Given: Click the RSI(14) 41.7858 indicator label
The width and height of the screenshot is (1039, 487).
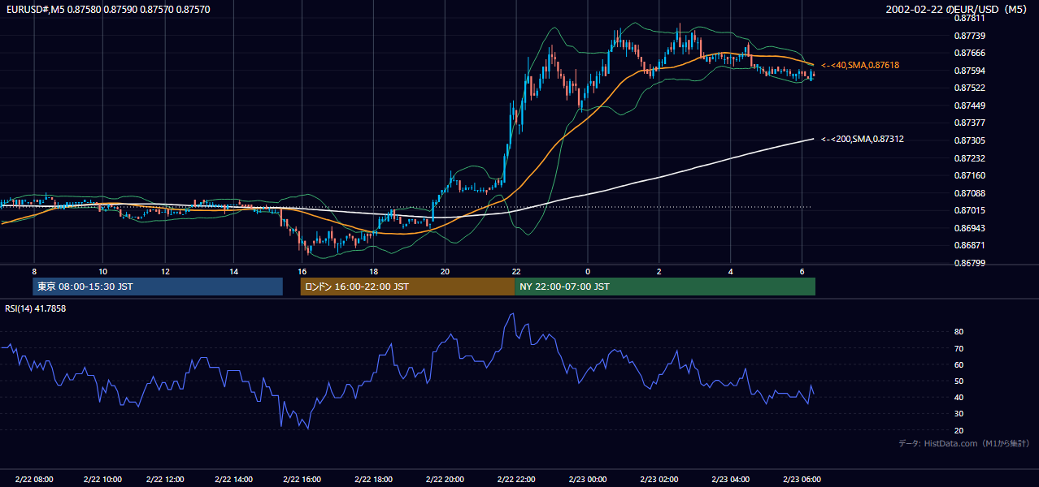Looking at the screenshot, I should [36, 308].
